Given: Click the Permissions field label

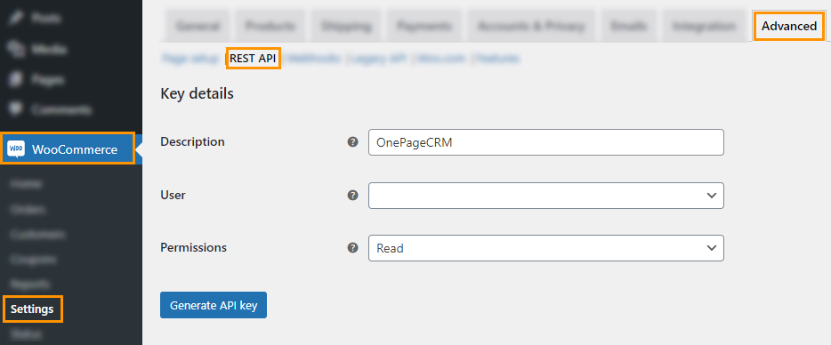Looking at the screenshot, I should click(x=193, y=247).
